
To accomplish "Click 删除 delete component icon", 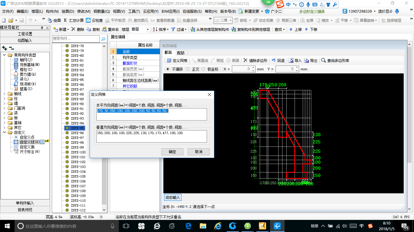I will click(78, 29).
